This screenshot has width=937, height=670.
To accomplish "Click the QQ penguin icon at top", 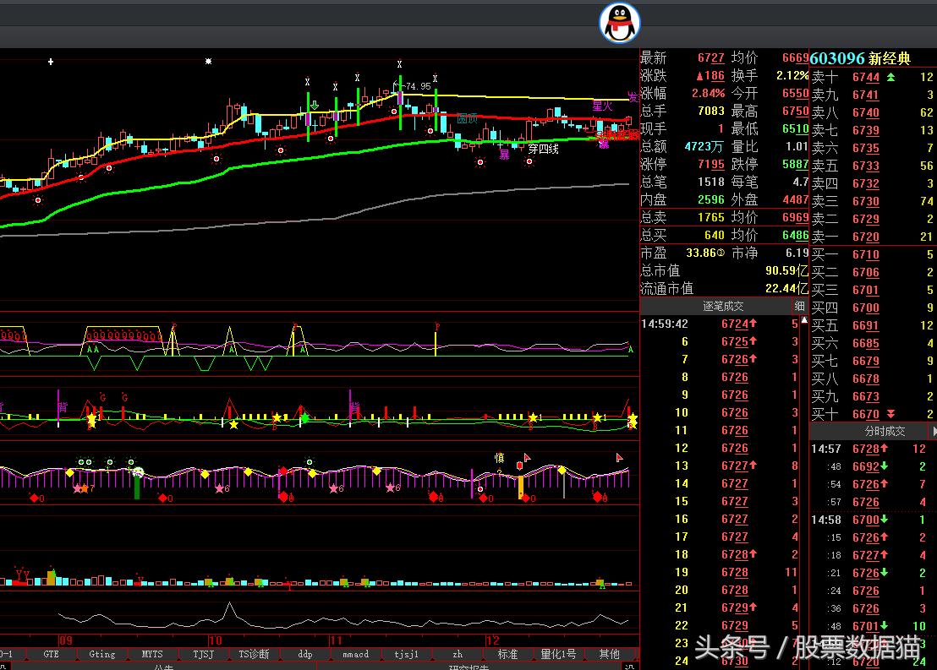I will [620, 23].
